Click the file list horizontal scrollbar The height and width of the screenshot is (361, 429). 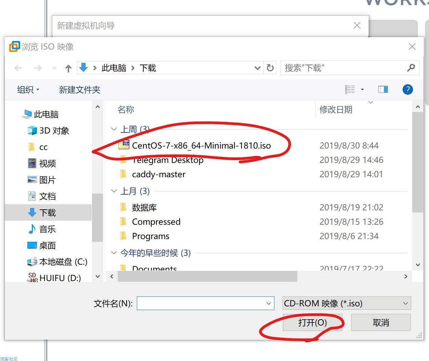pos(207,276)
